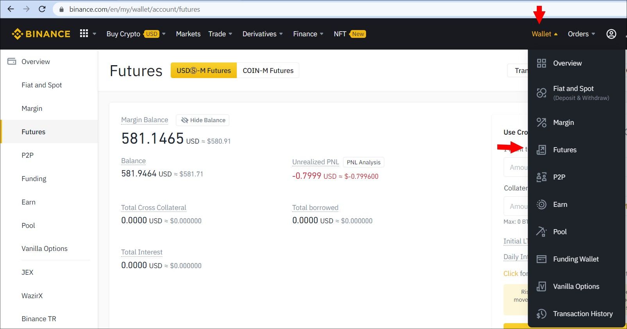Click the Balance label
This screenshot has height=329, width=627.
pyautogui.click(x=134, y=161)
